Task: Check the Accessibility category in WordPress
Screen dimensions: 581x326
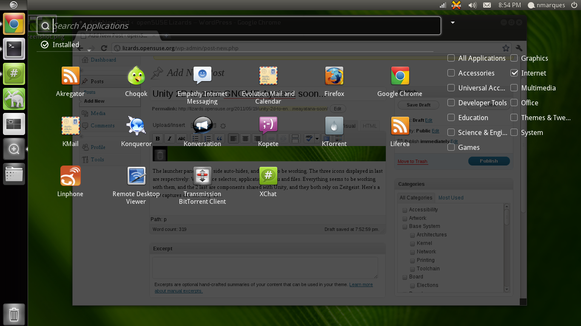Action: [405, 210]
